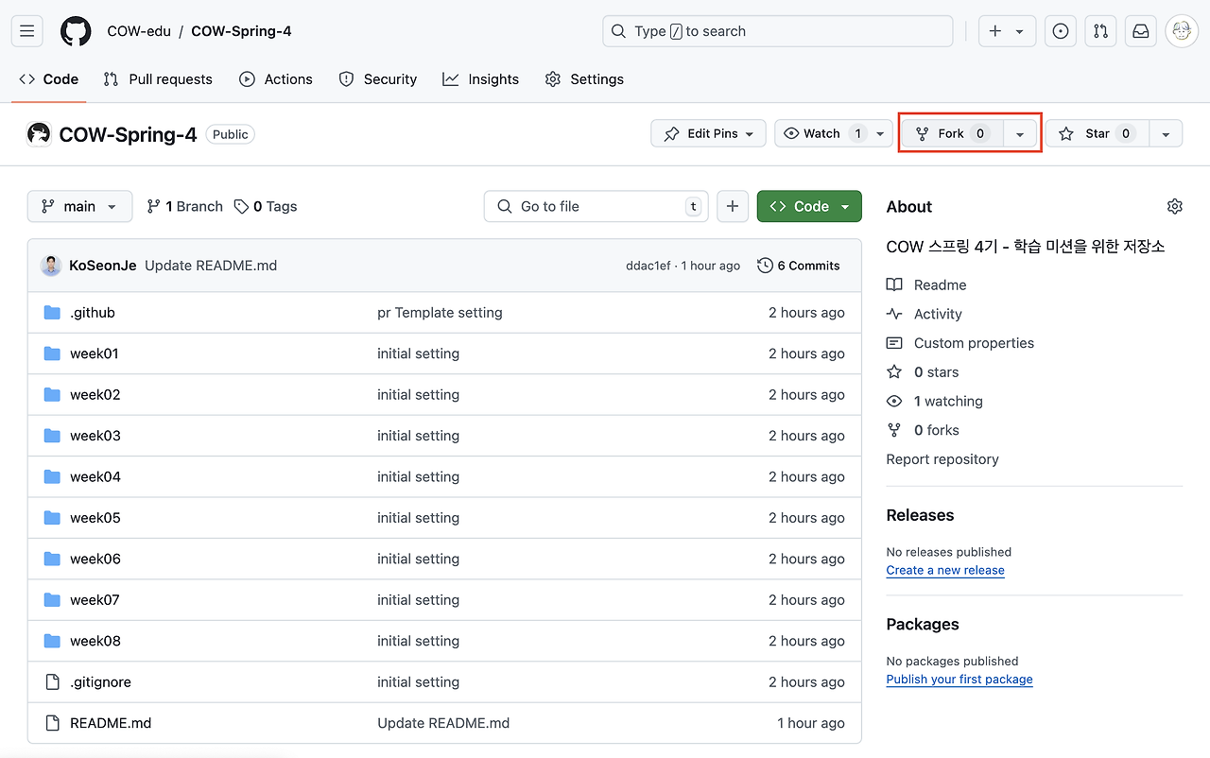The height and width of the screenshot is (758, 1210).
Task: Open the week01 folder
Action: [x=95, y=353]
